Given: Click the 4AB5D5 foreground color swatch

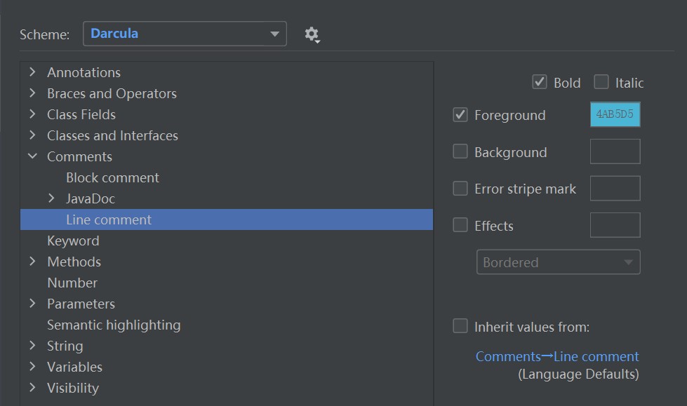Looking at the screenshot, I should (x=615, y=114).
